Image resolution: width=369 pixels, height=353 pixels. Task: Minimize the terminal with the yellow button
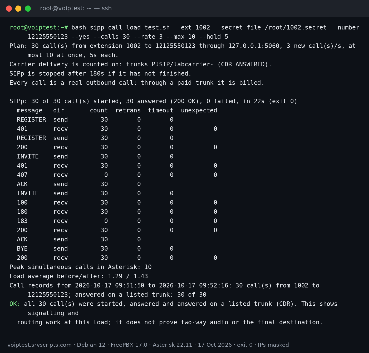18,8
